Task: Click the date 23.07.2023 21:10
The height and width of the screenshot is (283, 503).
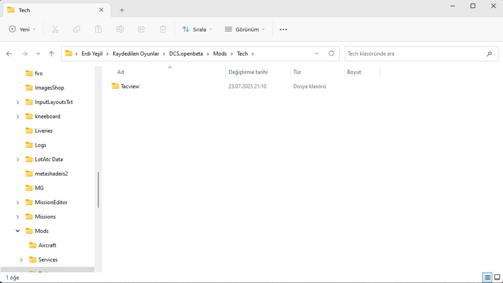Action: pyautogui.click(x=247, y=86)
